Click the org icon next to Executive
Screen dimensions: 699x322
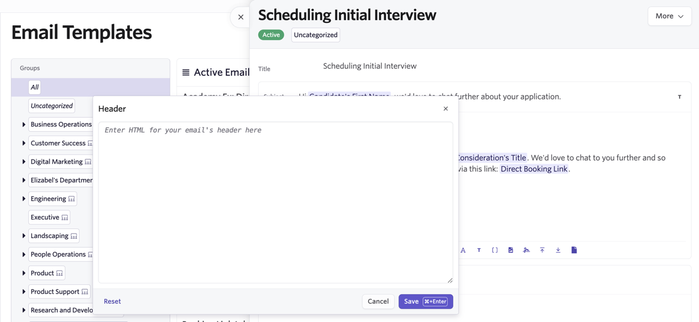65,218
